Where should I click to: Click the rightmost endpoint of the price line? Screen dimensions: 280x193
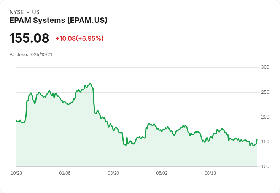point(257,140)
